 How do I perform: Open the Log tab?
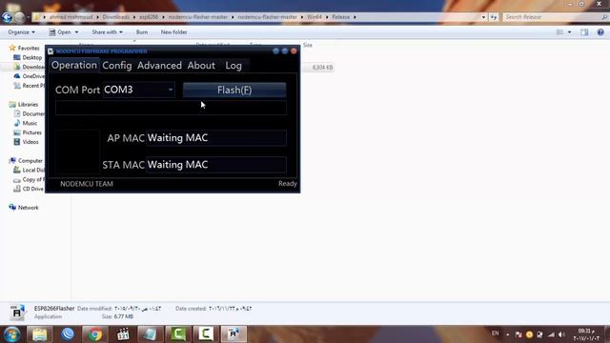click(x=234, y=66)
